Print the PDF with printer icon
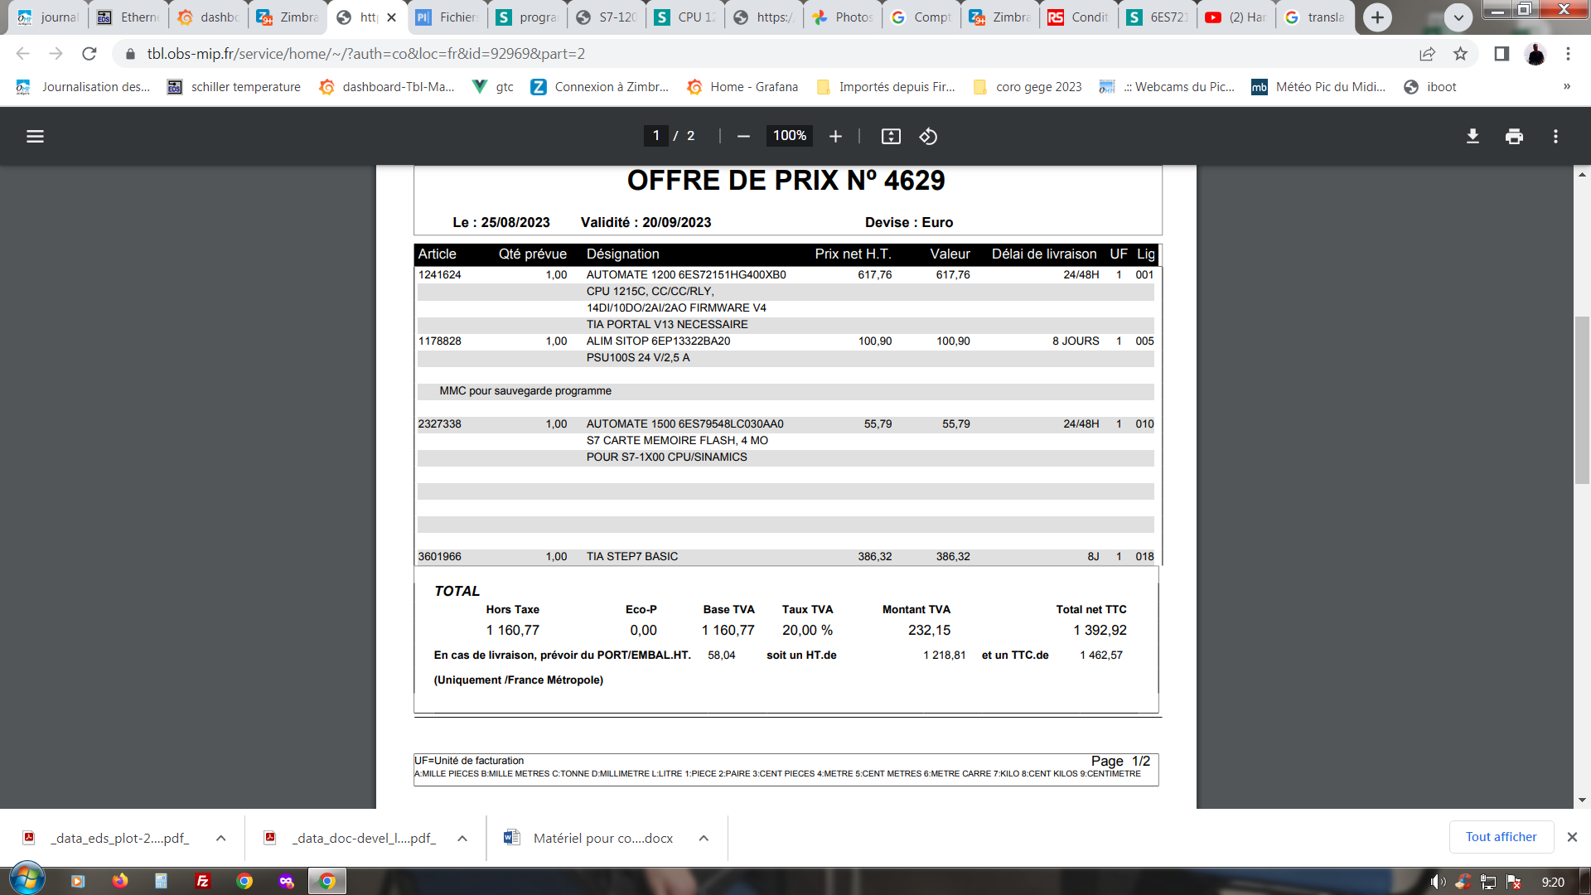This screenshot has width=1591, height=895. (x=1514, y=136)
